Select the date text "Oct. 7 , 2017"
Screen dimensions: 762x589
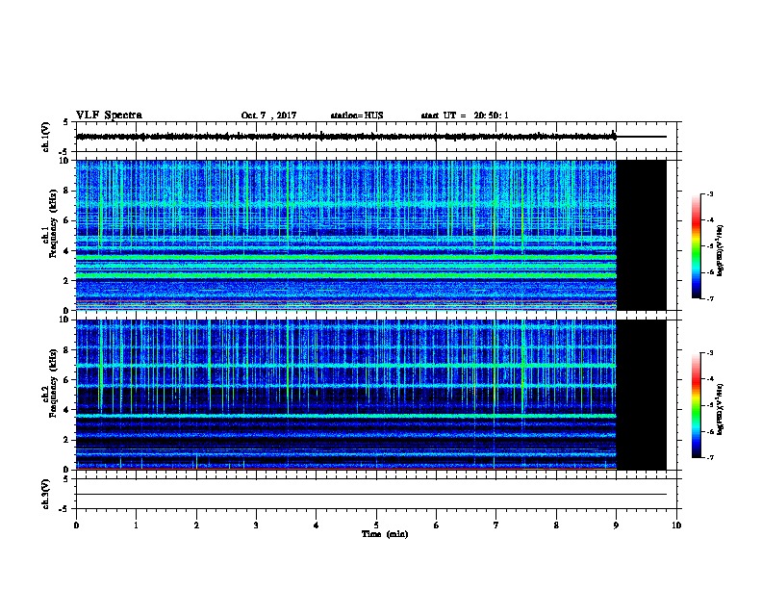point(268,115)
